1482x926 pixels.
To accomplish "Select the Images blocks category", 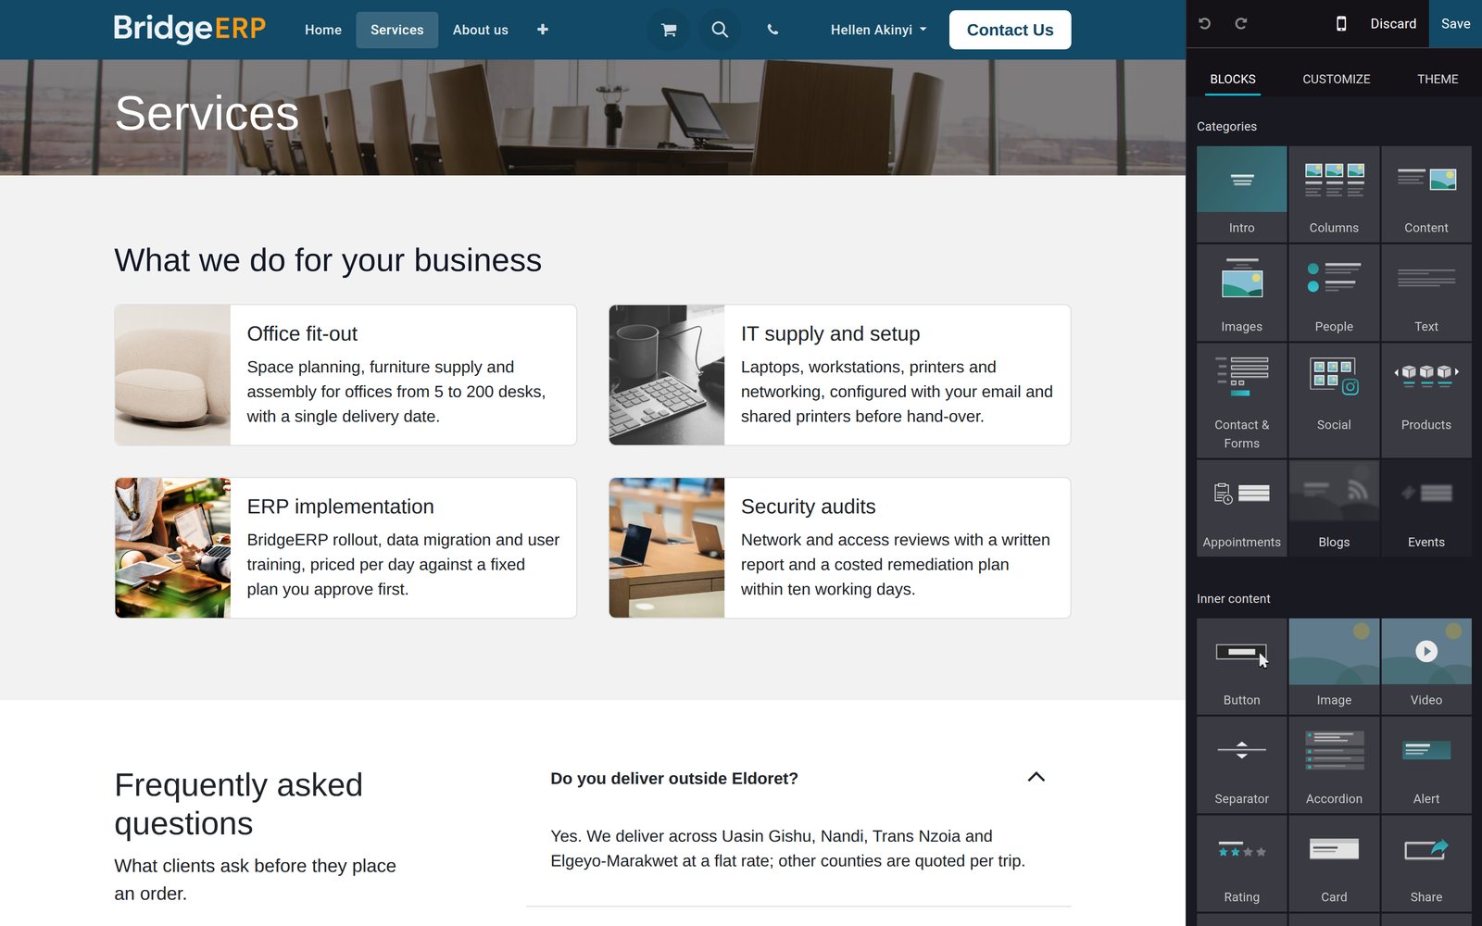I will [x=1241, y=293].
